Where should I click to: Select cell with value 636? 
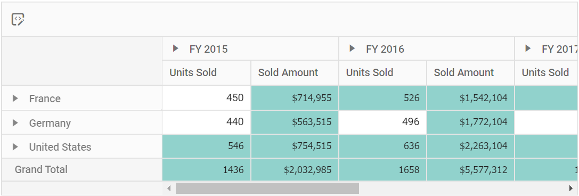382,146
